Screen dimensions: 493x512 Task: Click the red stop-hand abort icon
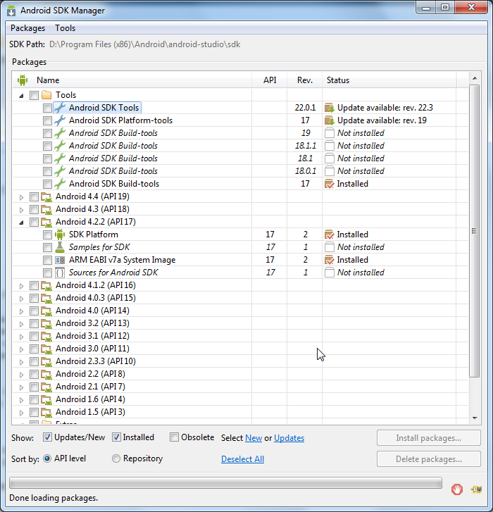pyautogui.click(x=457, y=489)
